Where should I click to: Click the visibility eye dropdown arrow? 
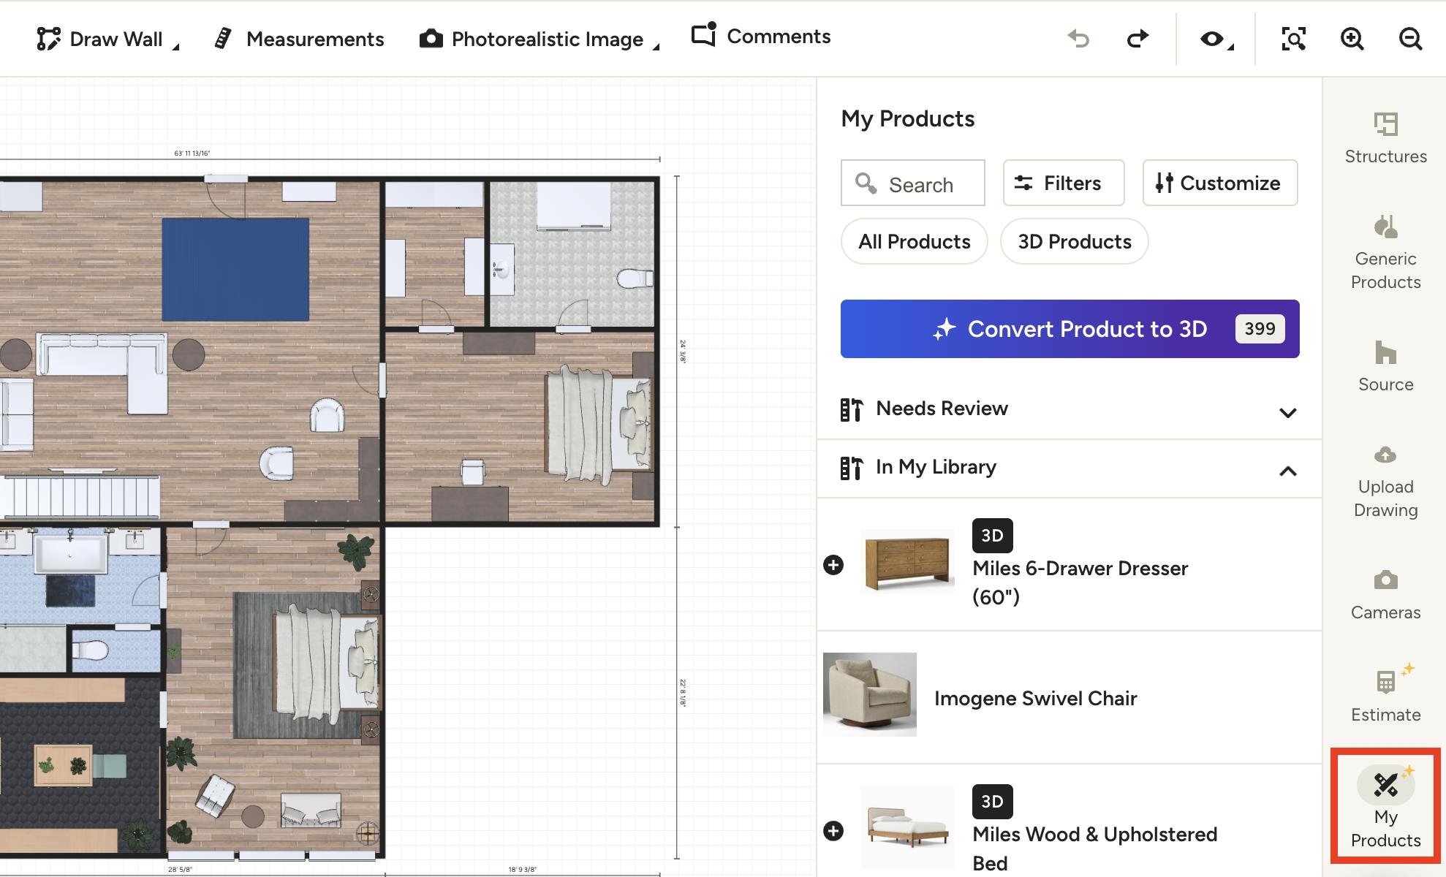tap(1231, 47)
